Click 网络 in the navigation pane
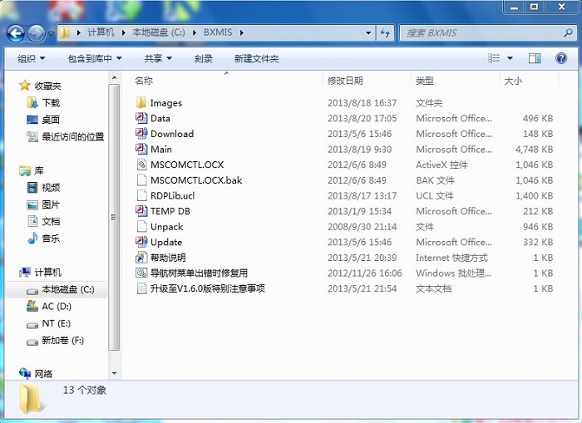582x423 pixels. tap(43, 374)
